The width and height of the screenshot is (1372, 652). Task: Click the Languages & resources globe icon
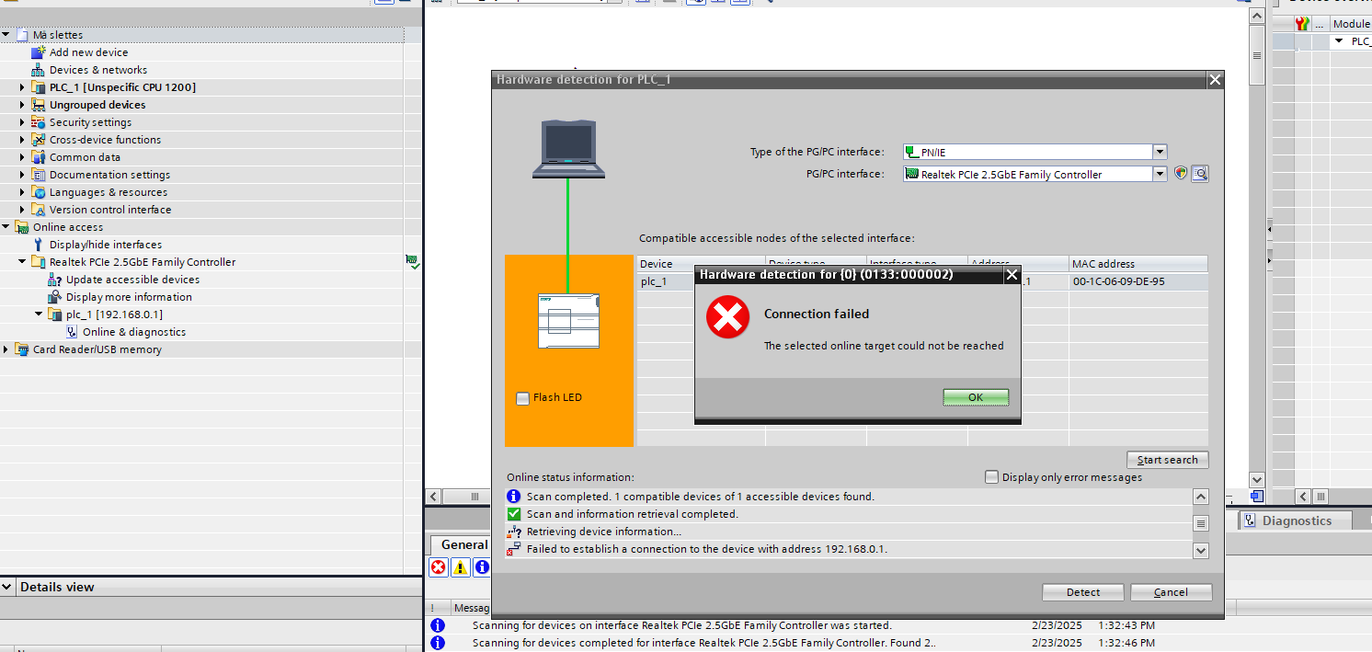(38, 192)
